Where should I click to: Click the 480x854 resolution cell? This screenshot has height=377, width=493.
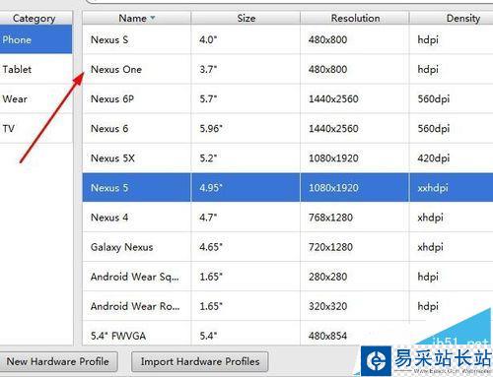[x=355, y=334]
